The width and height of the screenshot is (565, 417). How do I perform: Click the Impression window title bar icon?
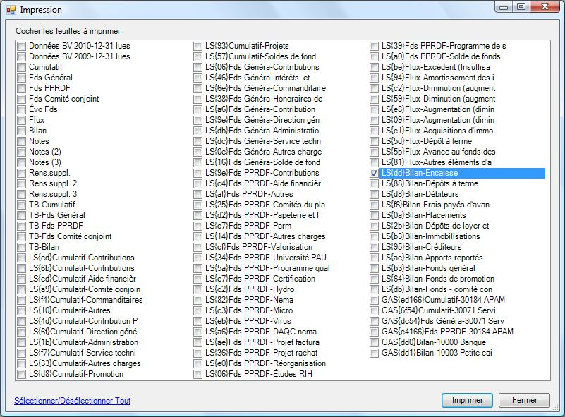click(x=11, y=10)
